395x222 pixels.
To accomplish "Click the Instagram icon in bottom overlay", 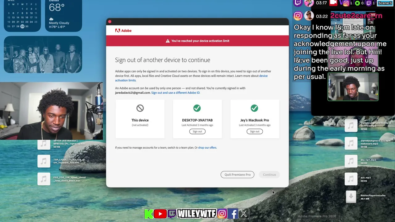I will 222,214.
